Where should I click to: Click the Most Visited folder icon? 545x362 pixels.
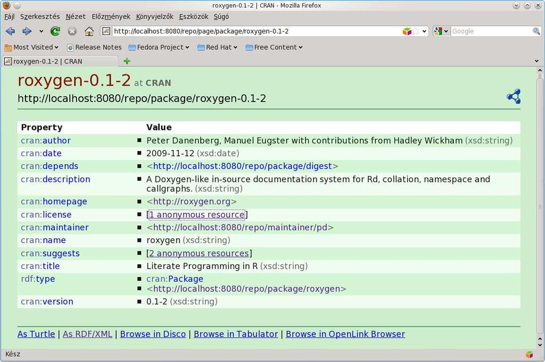tap(9, 47)
